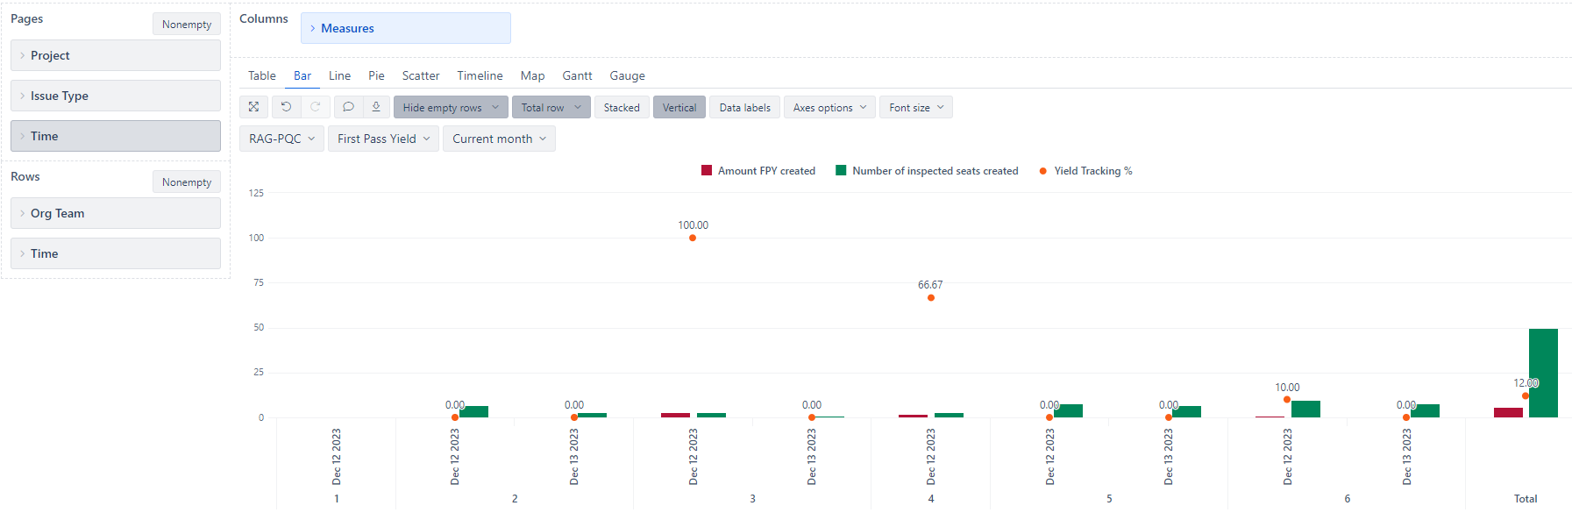Toggle the Vertical orientation button
Screen dimensions: 1572x520
click(x=679, y=107)
